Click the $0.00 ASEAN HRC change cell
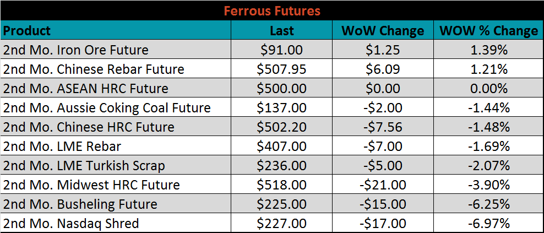 click(383, 88)
